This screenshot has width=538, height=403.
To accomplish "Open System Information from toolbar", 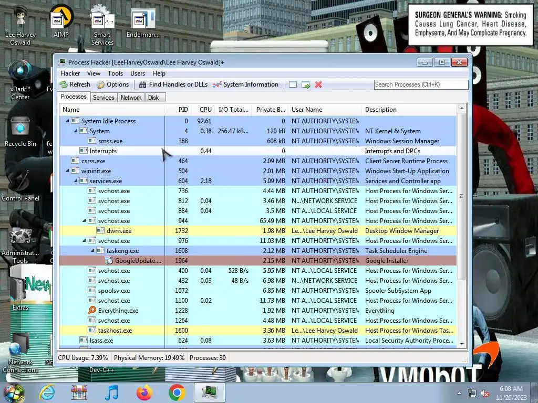I will (x=246, y=84).
